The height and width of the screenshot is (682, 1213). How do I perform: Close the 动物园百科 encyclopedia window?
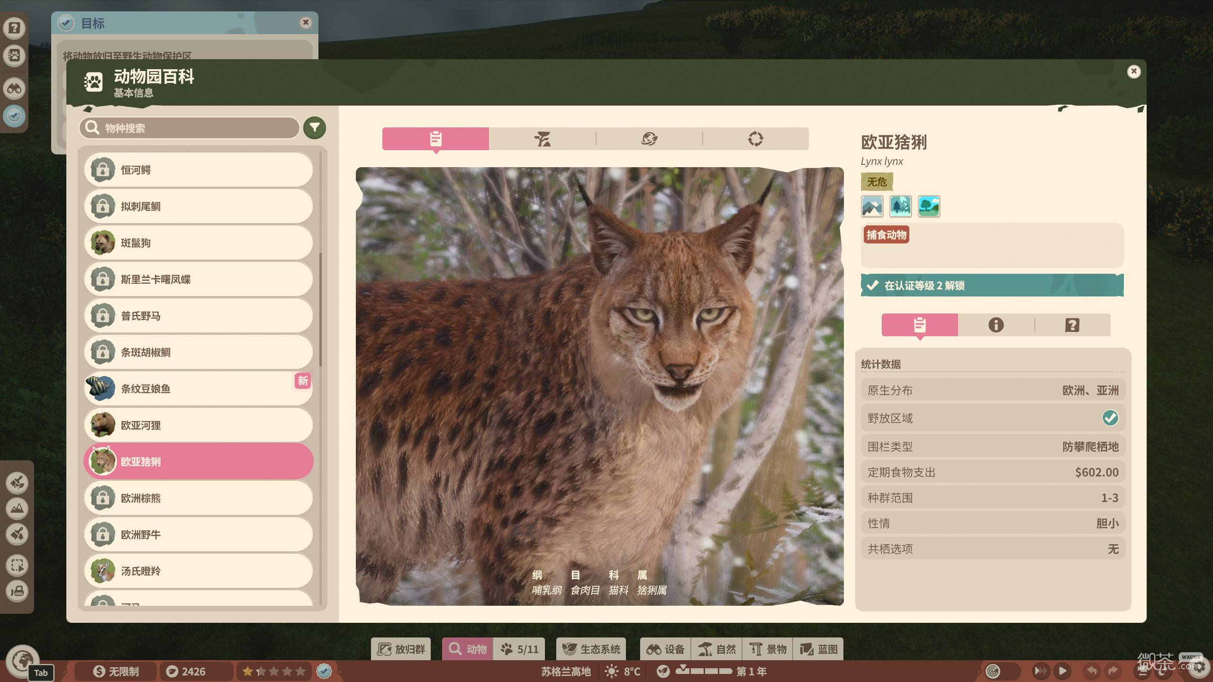tap(1134, 72)
